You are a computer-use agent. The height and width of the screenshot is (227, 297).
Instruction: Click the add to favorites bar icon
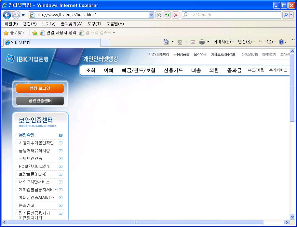point(35,33)
